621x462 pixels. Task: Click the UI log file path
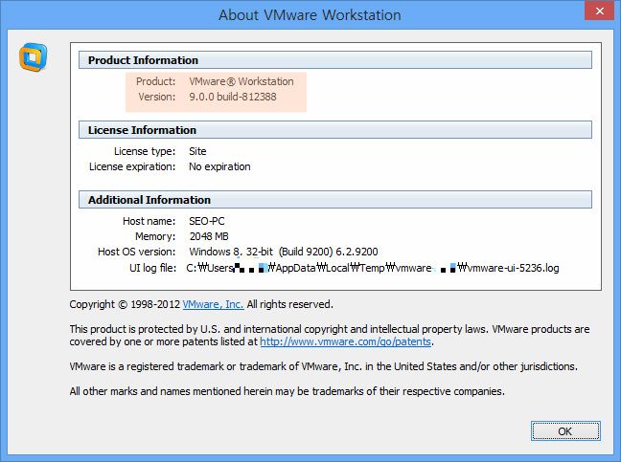[x=373, y=268]
